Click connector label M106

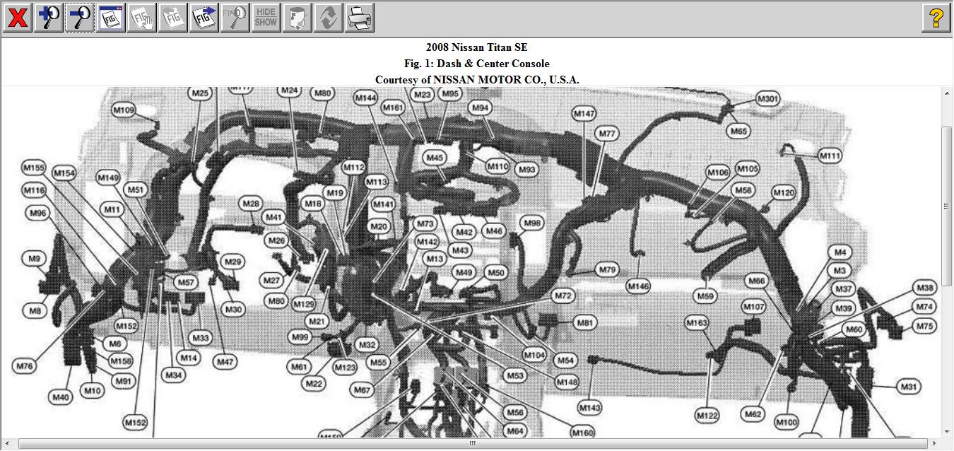click(x=718, y=172)
